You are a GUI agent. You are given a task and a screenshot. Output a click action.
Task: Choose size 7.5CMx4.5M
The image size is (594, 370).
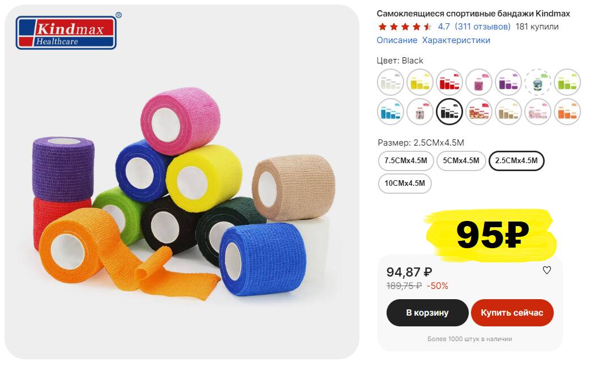click(406, 160)
